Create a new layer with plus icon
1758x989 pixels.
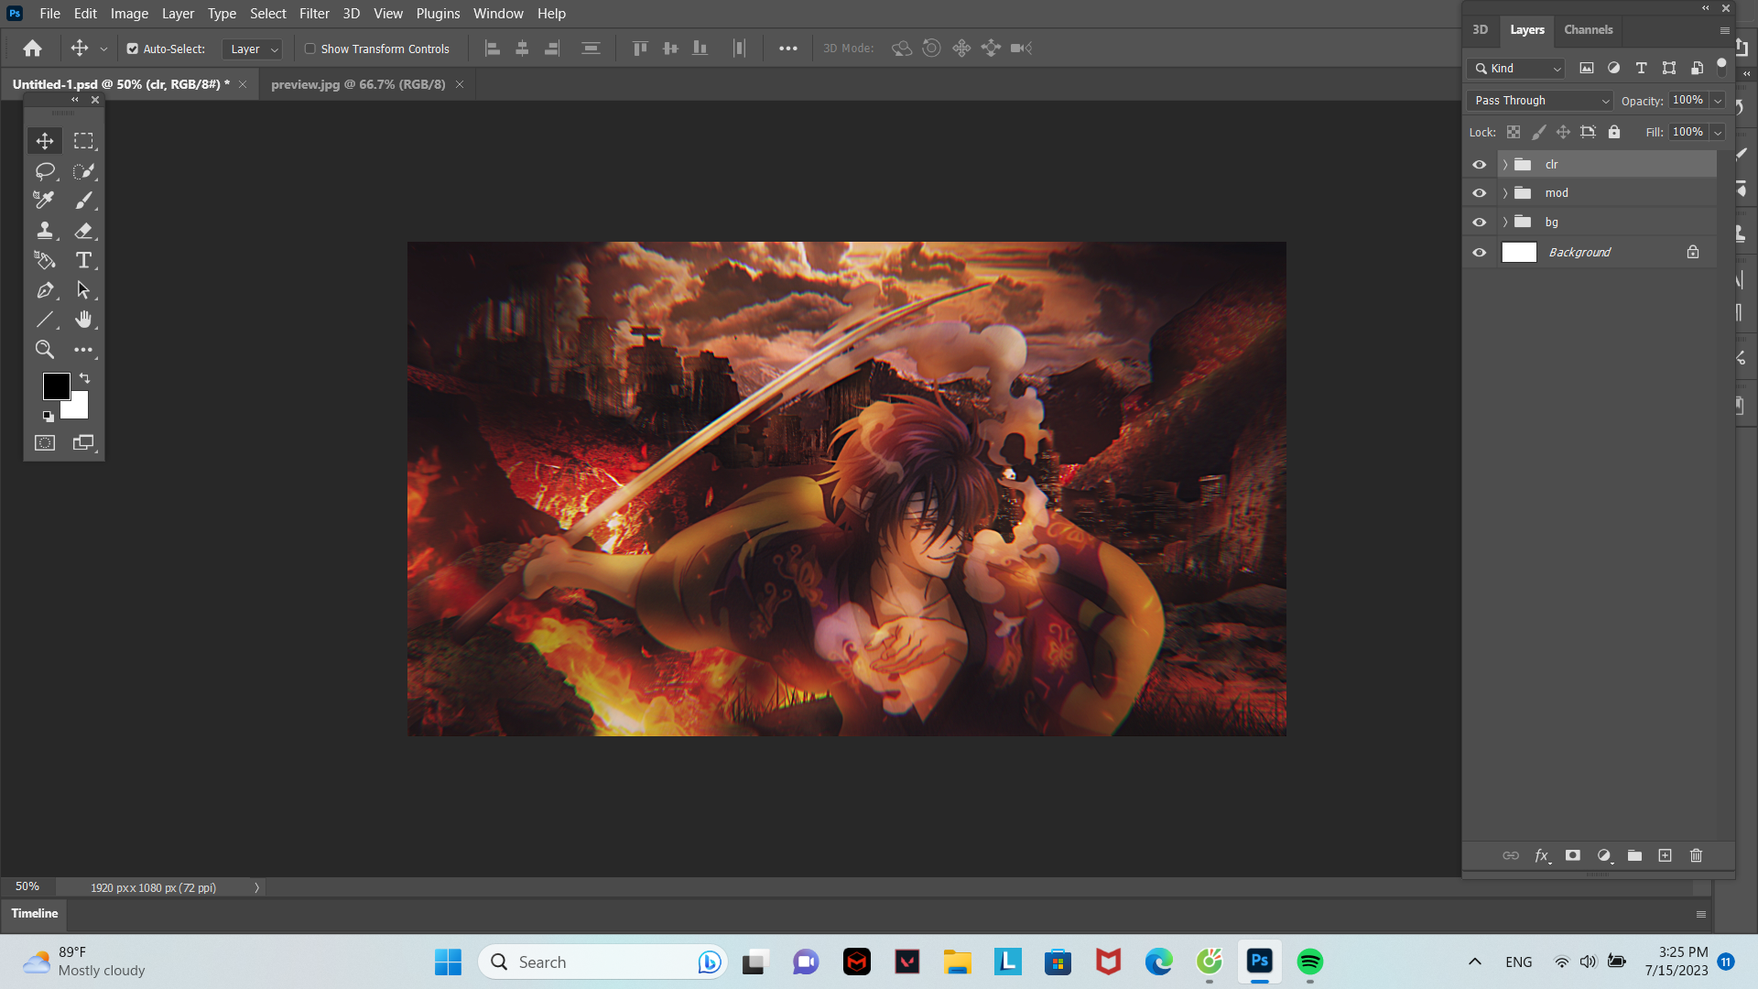point(1665,855)
